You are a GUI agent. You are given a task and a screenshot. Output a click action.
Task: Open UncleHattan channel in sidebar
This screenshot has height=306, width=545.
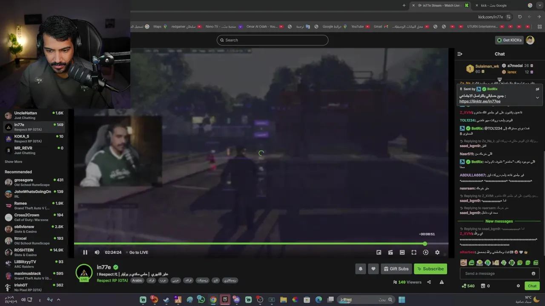coord(34,115)
